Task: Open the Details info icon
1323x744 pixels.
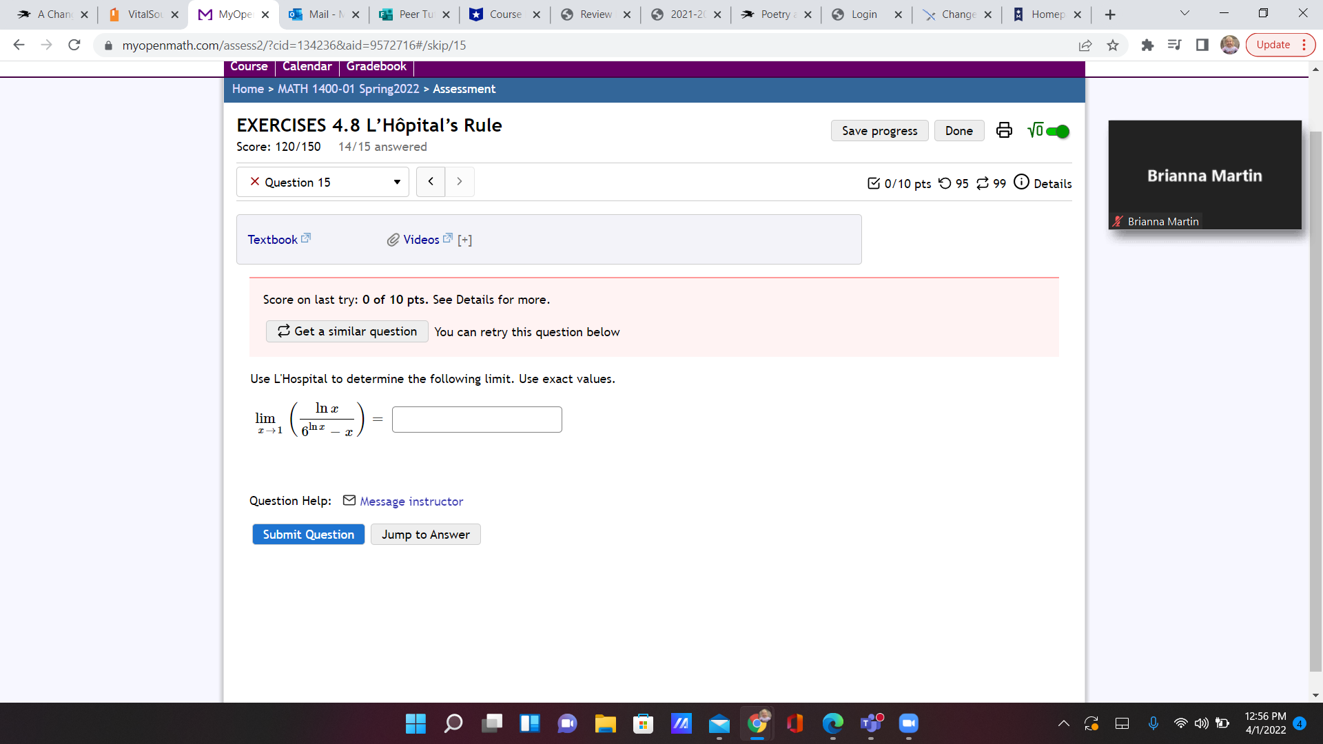Action: 1021,182
